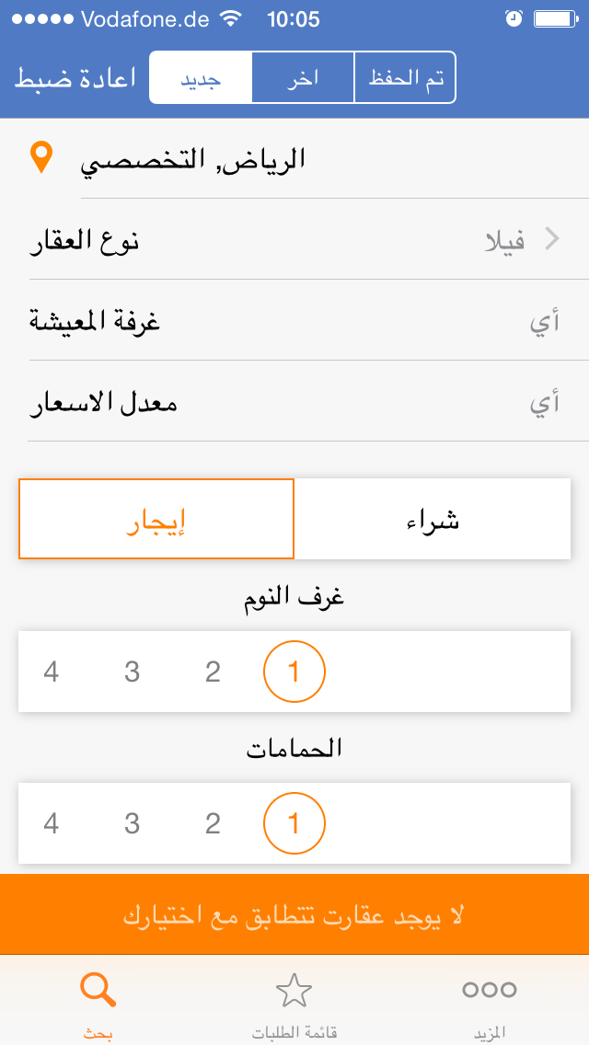589x1045 pixels.
Task: Choose 3 bathrooms under الحمامات
Action: (133, 823)
